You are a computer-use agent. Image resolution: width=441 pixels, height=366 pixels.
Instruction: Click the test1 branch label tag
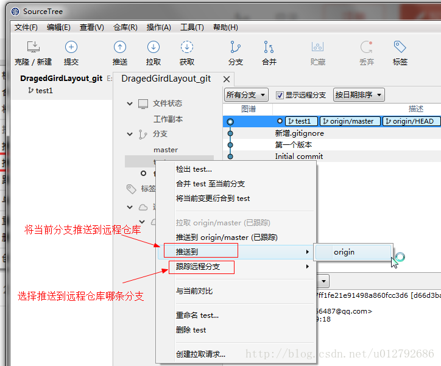[x=302, y=121]
